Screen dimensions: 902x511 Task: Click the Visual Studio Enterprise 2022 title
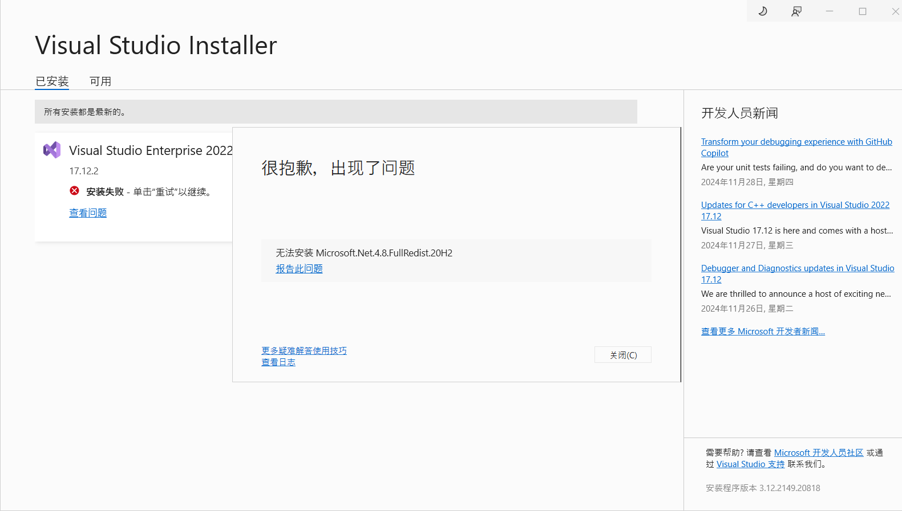151,150
